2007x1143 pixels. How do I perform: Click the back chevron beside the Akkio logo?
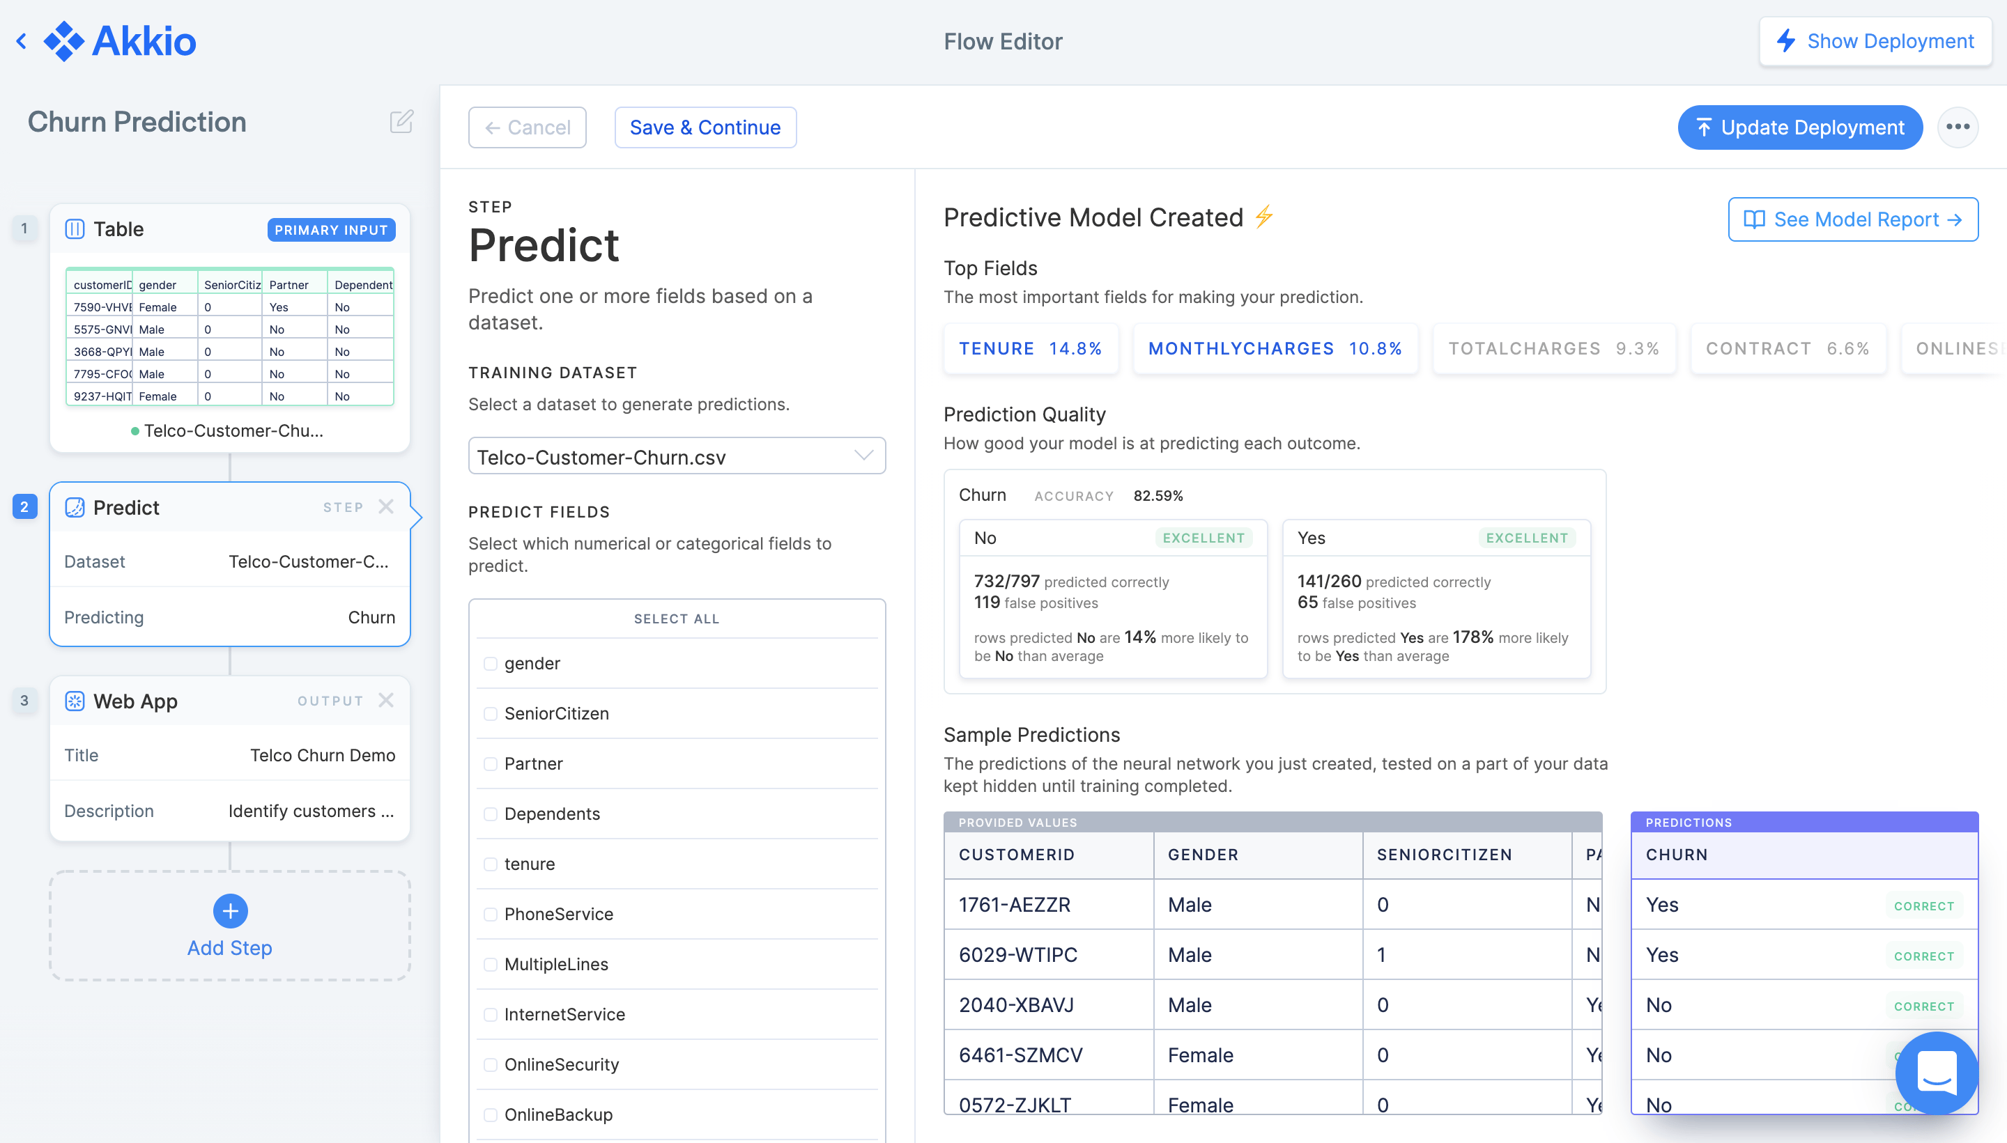click(20, 41)
